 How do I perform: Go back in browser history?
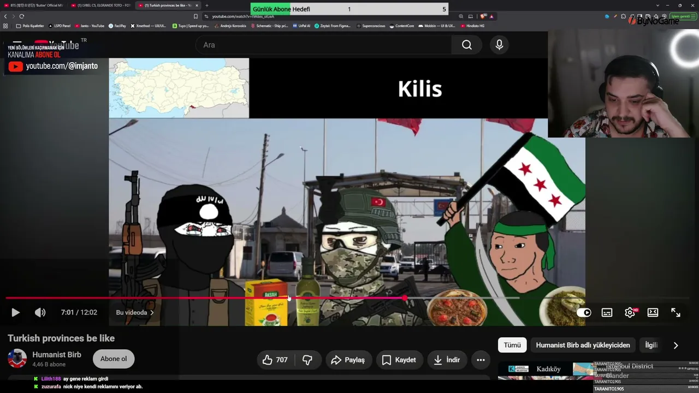pos(5,16)
